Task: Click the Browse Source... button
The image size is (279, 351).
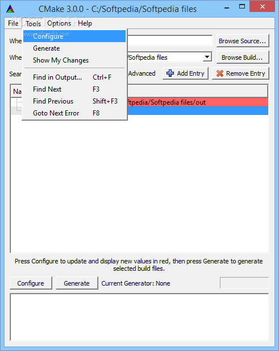Action: coord(243,41)
